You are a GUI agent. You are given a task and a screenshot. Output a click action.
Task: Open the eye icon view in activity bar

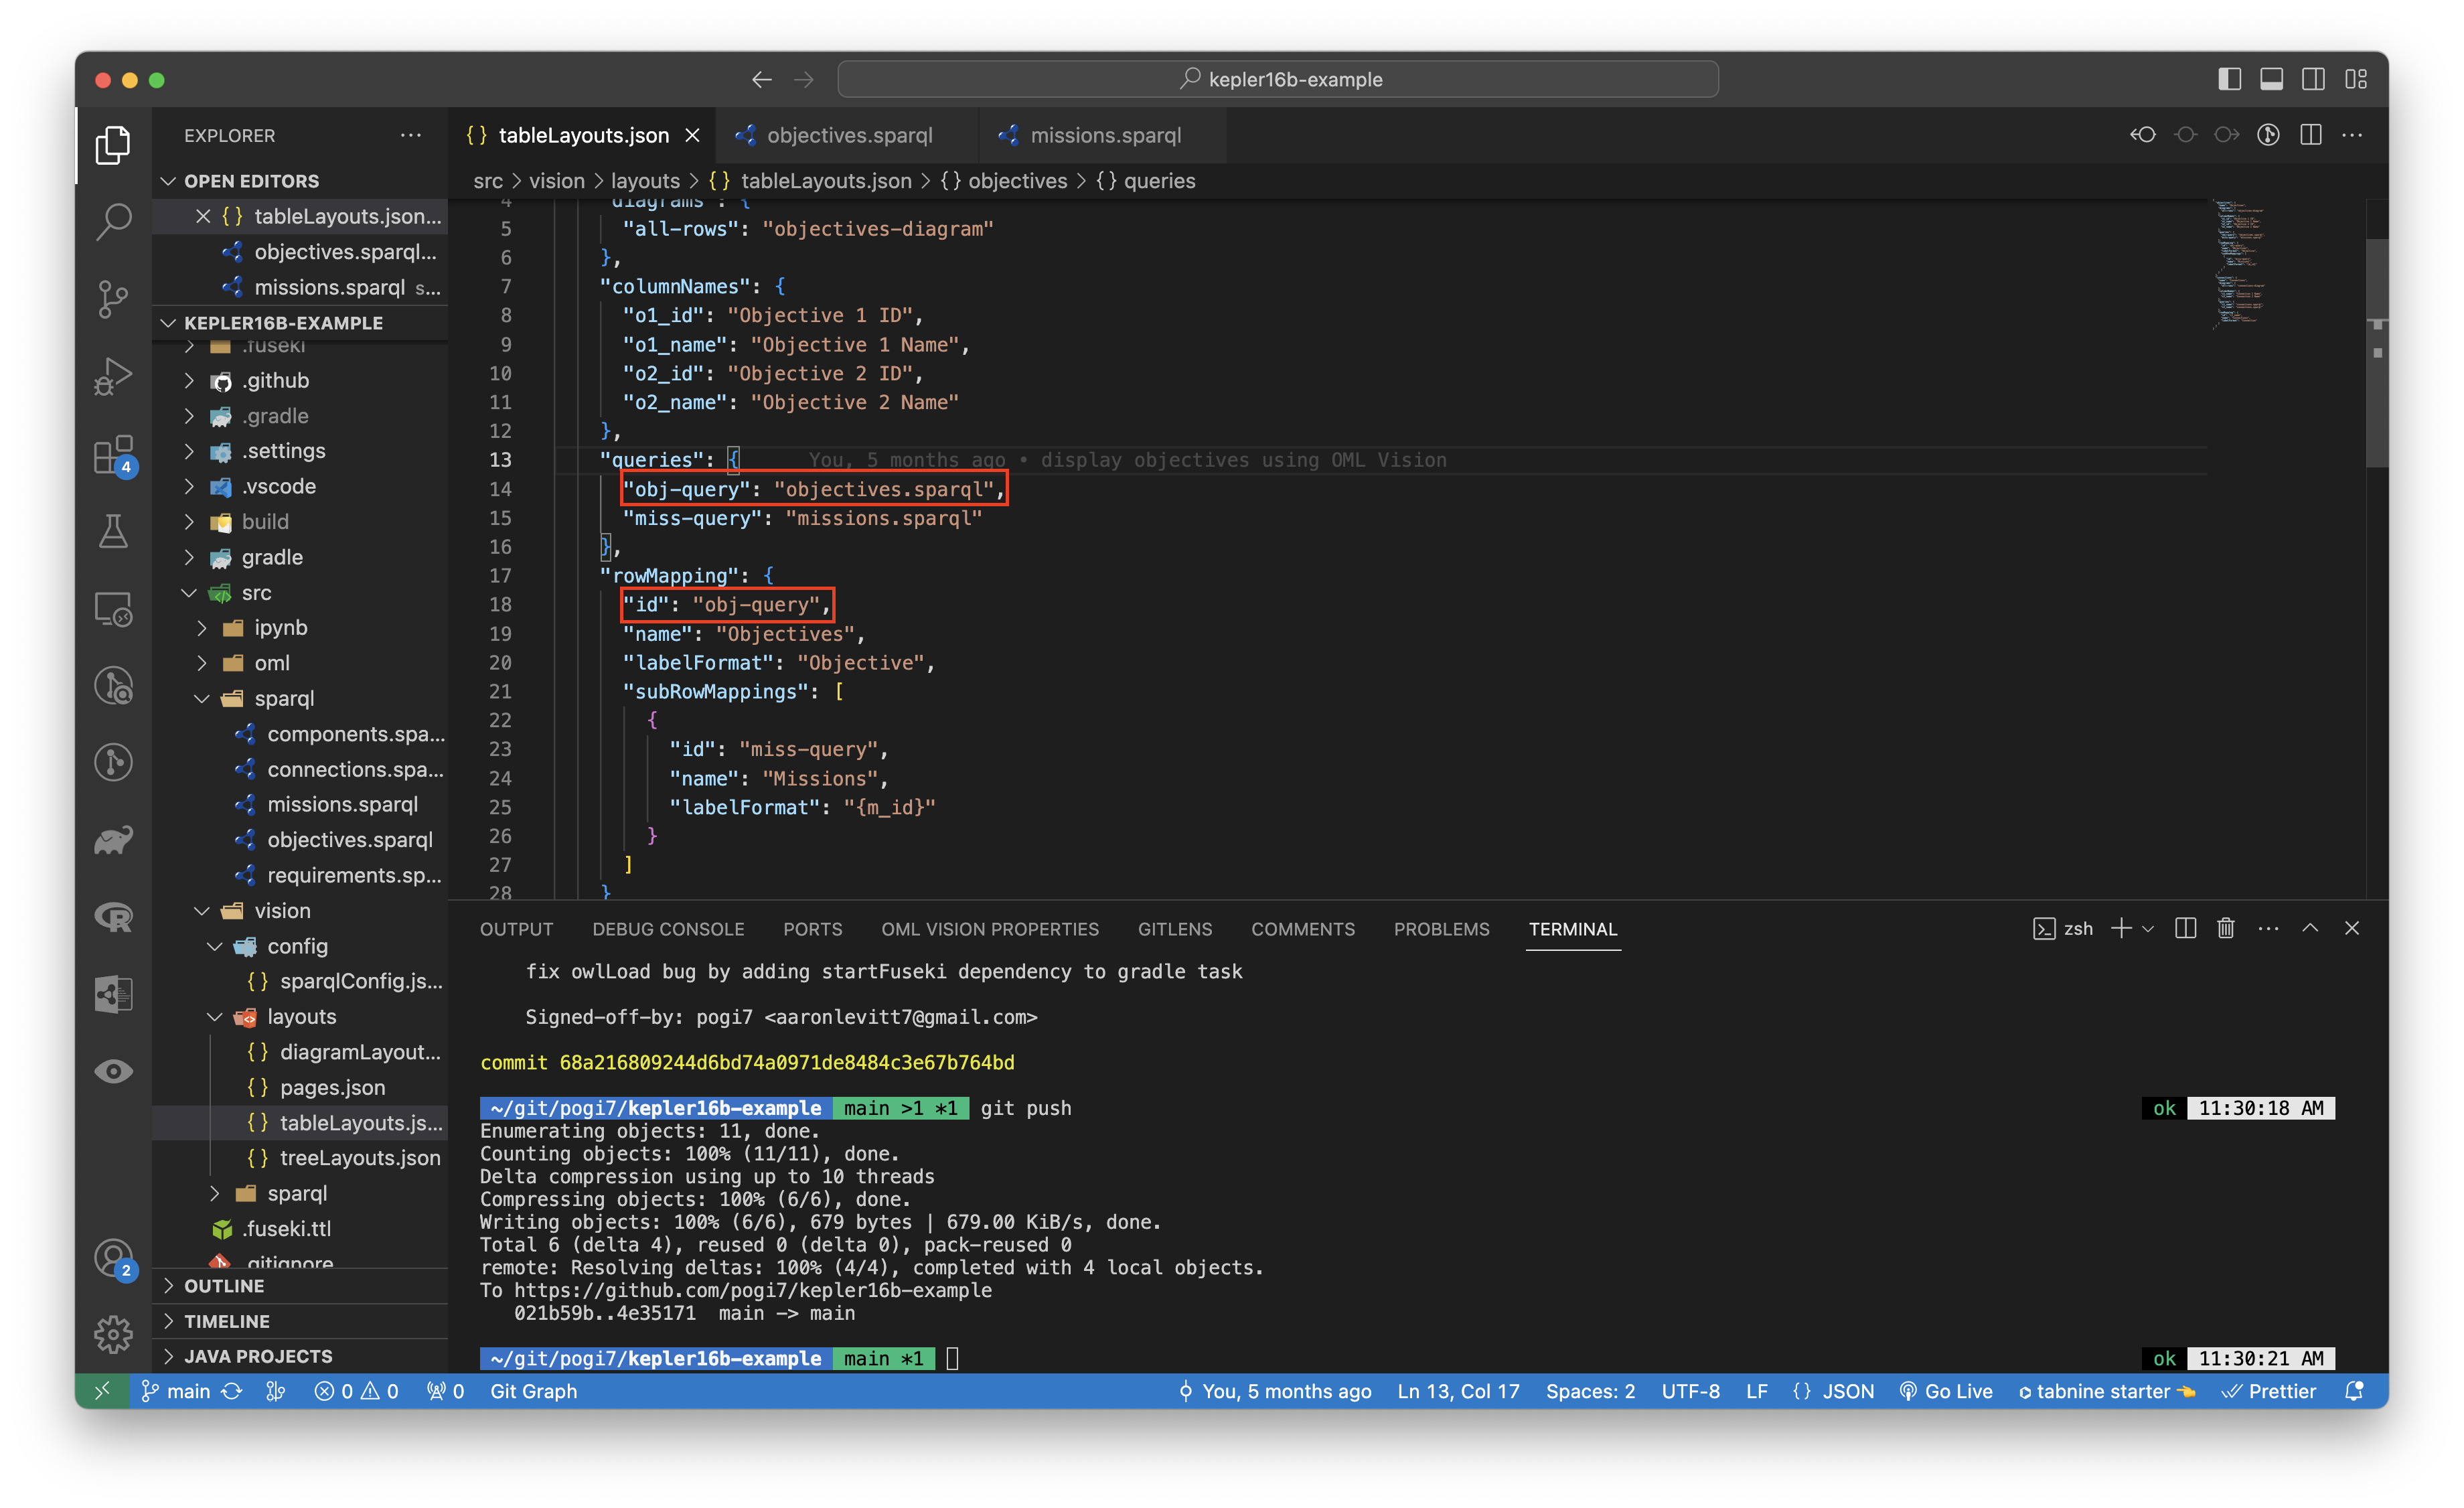(113, 1071)
